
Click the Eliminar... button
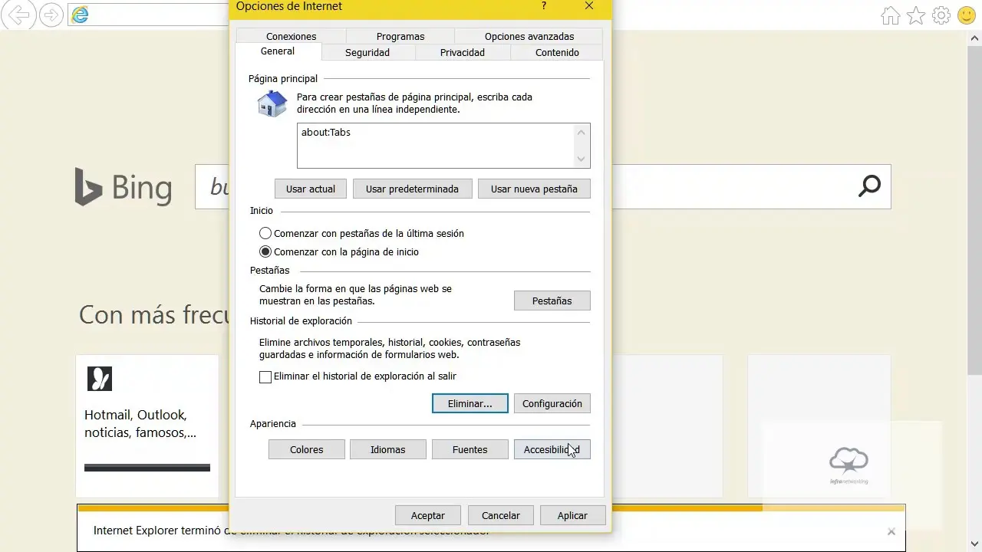470,403
